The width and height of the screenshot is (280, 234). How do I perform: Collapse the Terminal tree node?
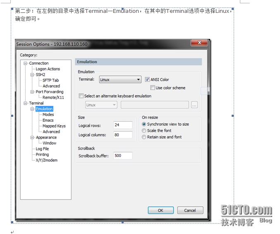pos(25,103)
